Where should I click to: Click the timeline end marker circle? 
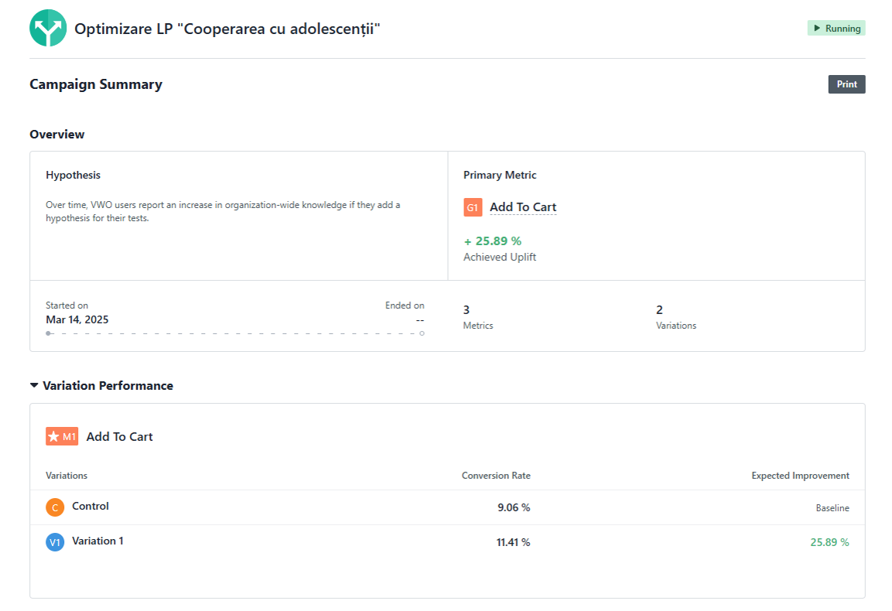click(422, 333)
